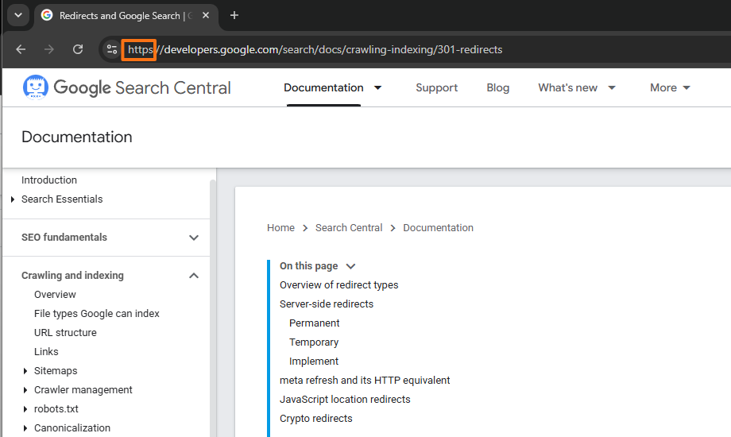Collapse the On this page chevron
This screenshot has height=437, width=731.
click(x=350, y=266)
